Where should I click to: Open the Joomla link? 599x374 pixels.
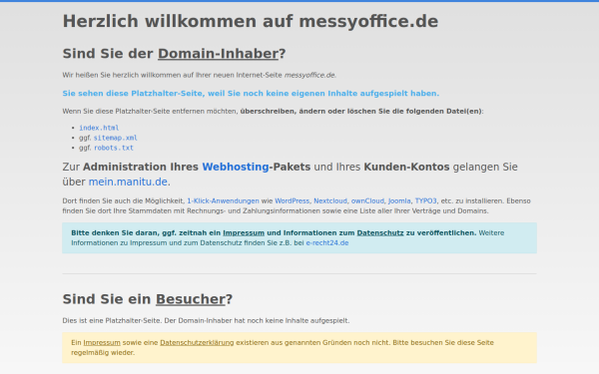399,201
